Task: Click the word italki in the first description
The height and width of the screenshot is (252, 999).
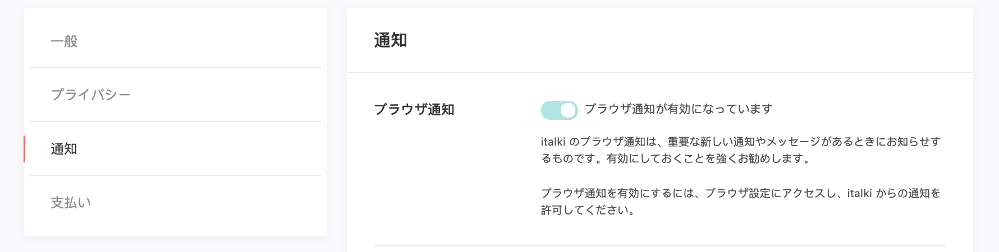Action: 553,142
